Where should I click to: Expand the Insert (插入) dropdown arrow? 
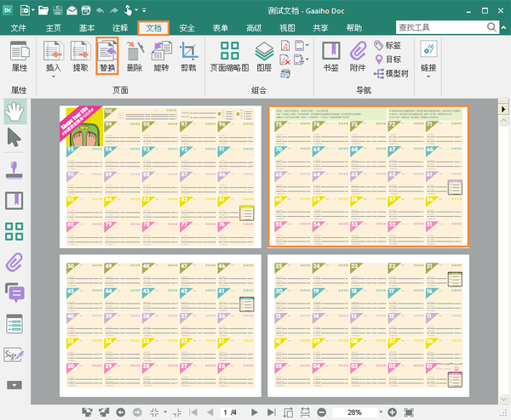[54, 77]
